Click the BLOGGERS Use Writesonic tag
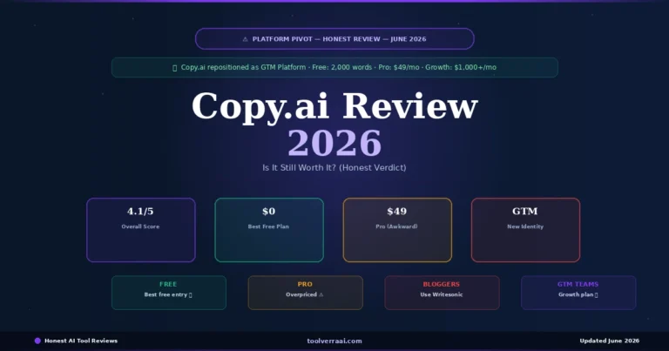 (442, 293)
